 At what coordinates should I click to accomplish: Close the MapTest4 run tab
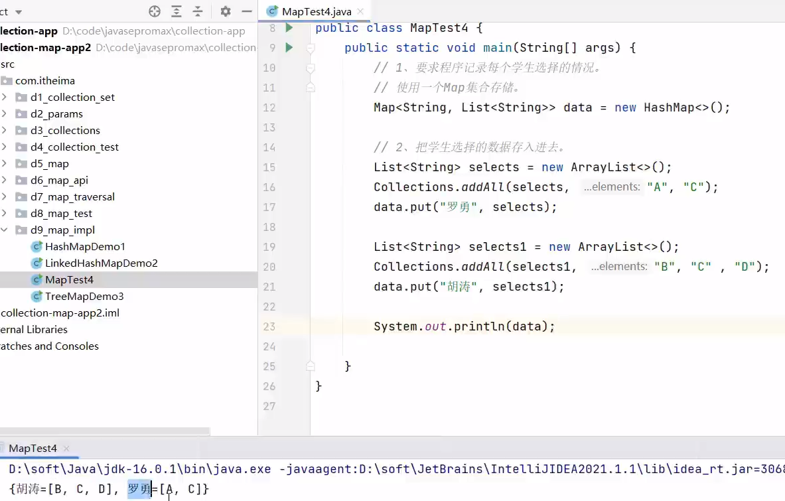coord(66,449)
